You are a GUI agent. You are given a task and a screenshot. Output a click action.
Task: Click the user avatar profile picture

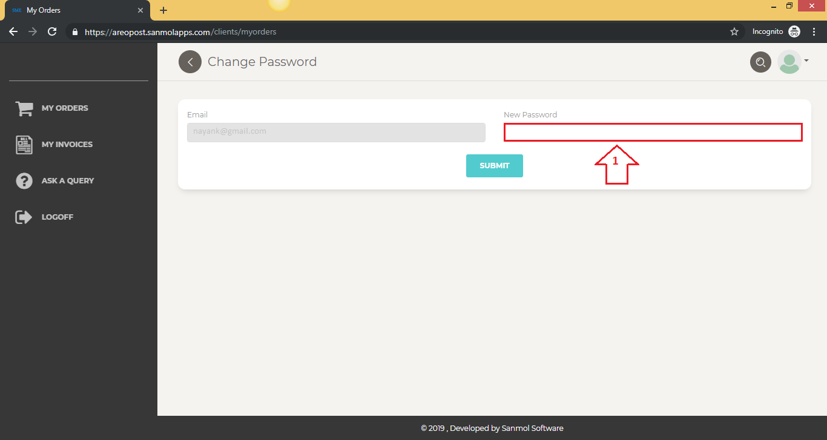point(789,62)
